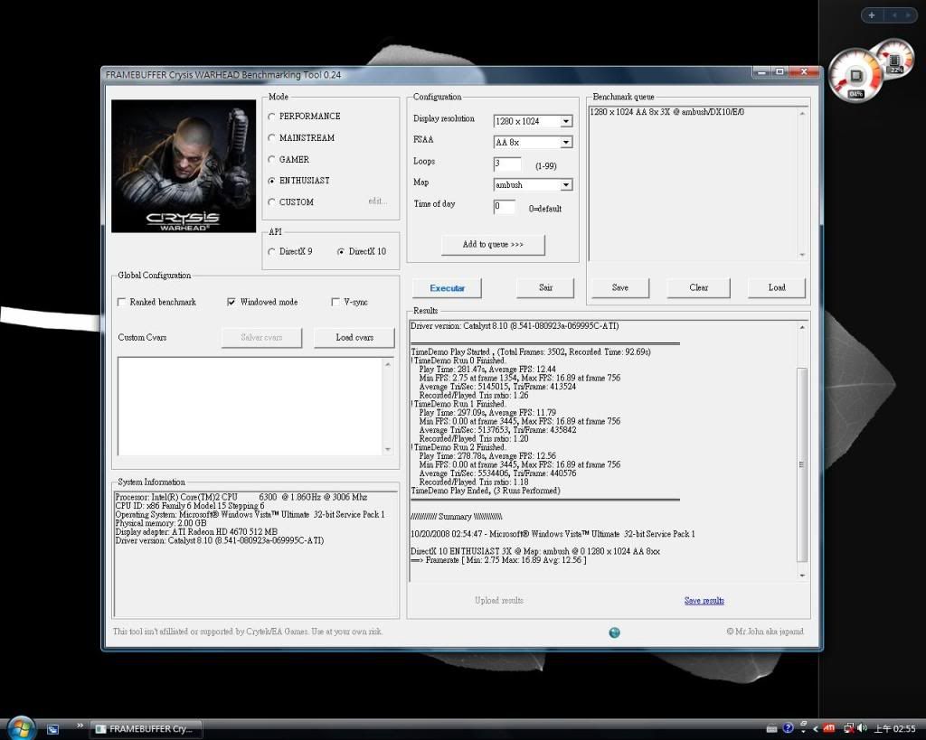926x740 pixels.
Task: Clear the benchmark queue
Action: (699, 287)
